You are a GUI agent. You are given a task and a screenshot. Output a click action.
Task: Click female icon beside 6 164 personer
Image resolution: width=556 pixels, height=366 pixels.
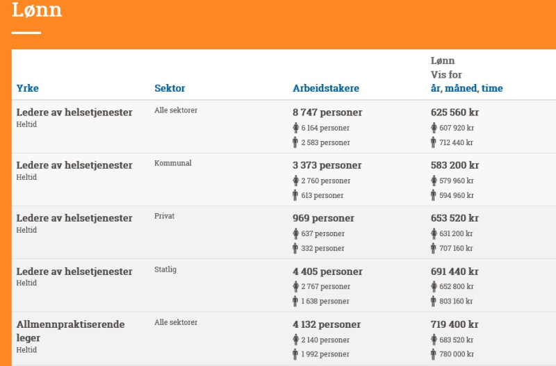(296, 128)
